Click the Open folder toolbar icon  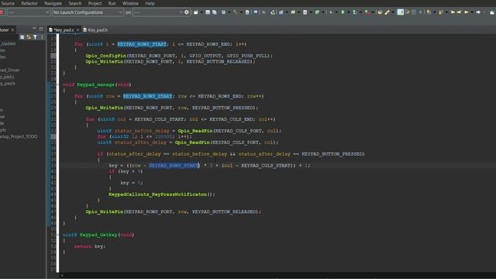[380, 12]
